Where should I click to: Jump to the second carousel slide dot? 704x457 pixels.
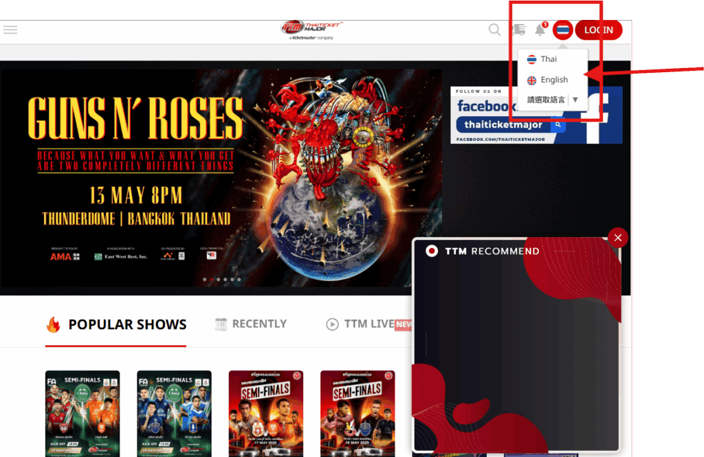(212, 280)
